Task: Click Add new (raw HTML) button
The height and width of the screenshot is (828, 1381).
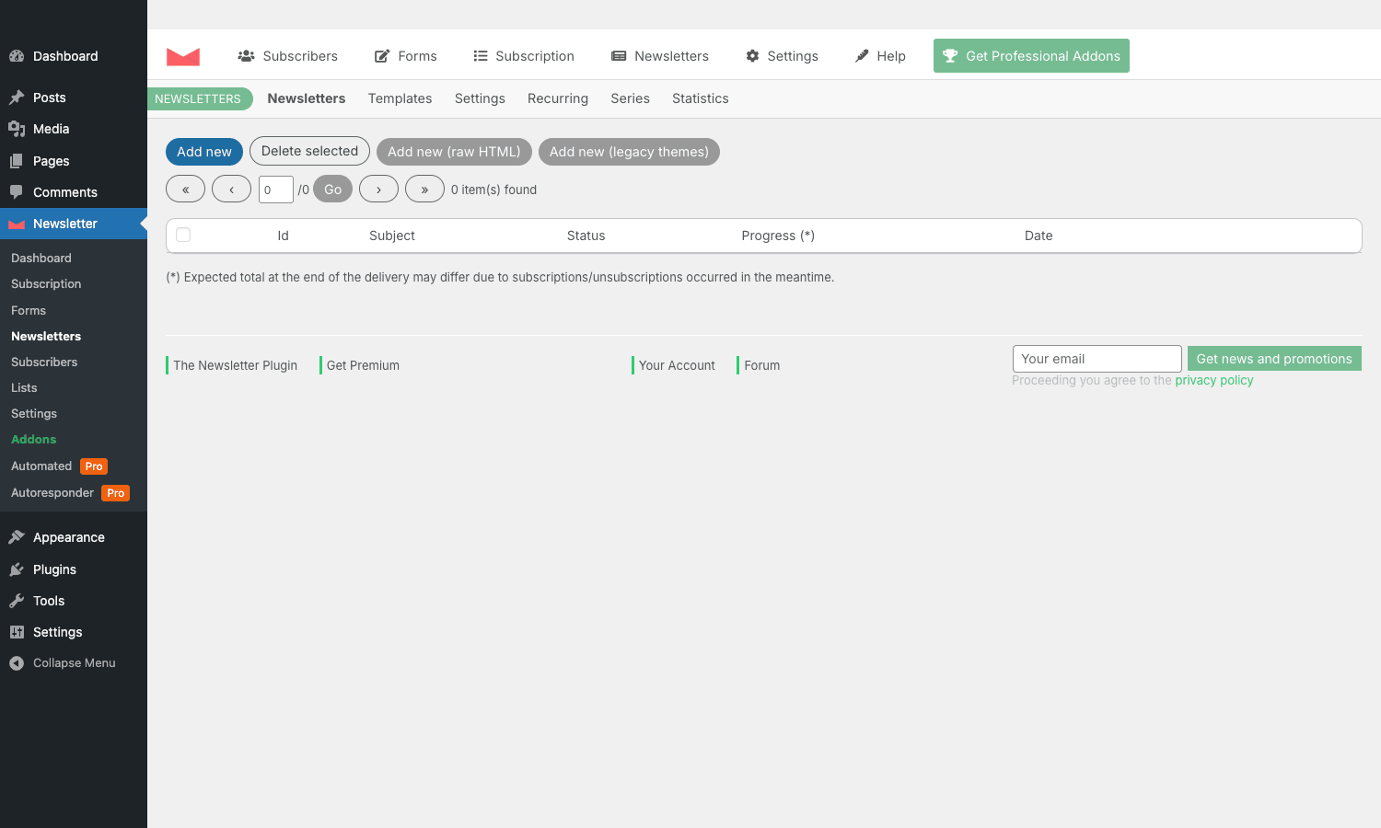Action: pos(454,152)
